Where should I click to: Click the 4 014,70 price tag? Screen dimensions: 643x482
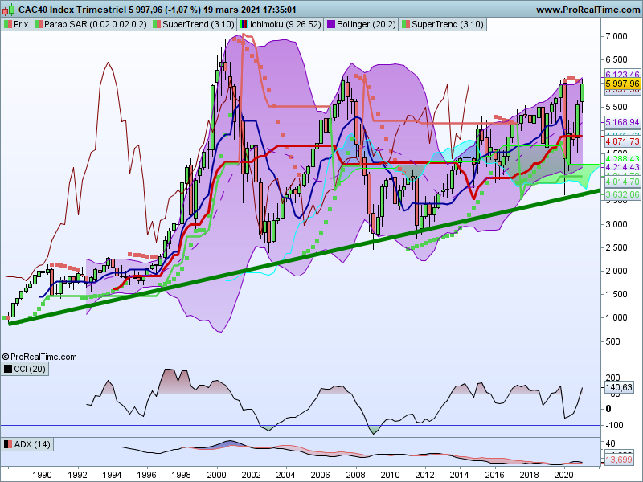pyautogui.click(x=622, y=182)
